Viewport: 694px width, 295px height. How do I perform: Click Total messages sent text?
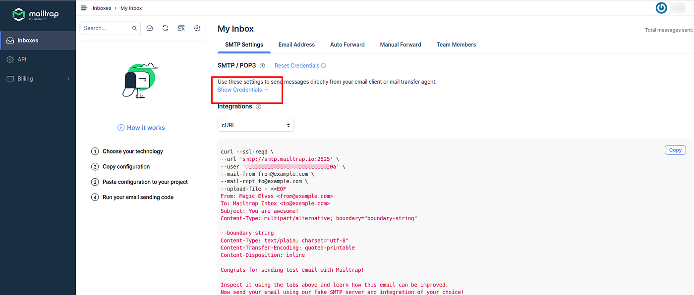[669, 30]
